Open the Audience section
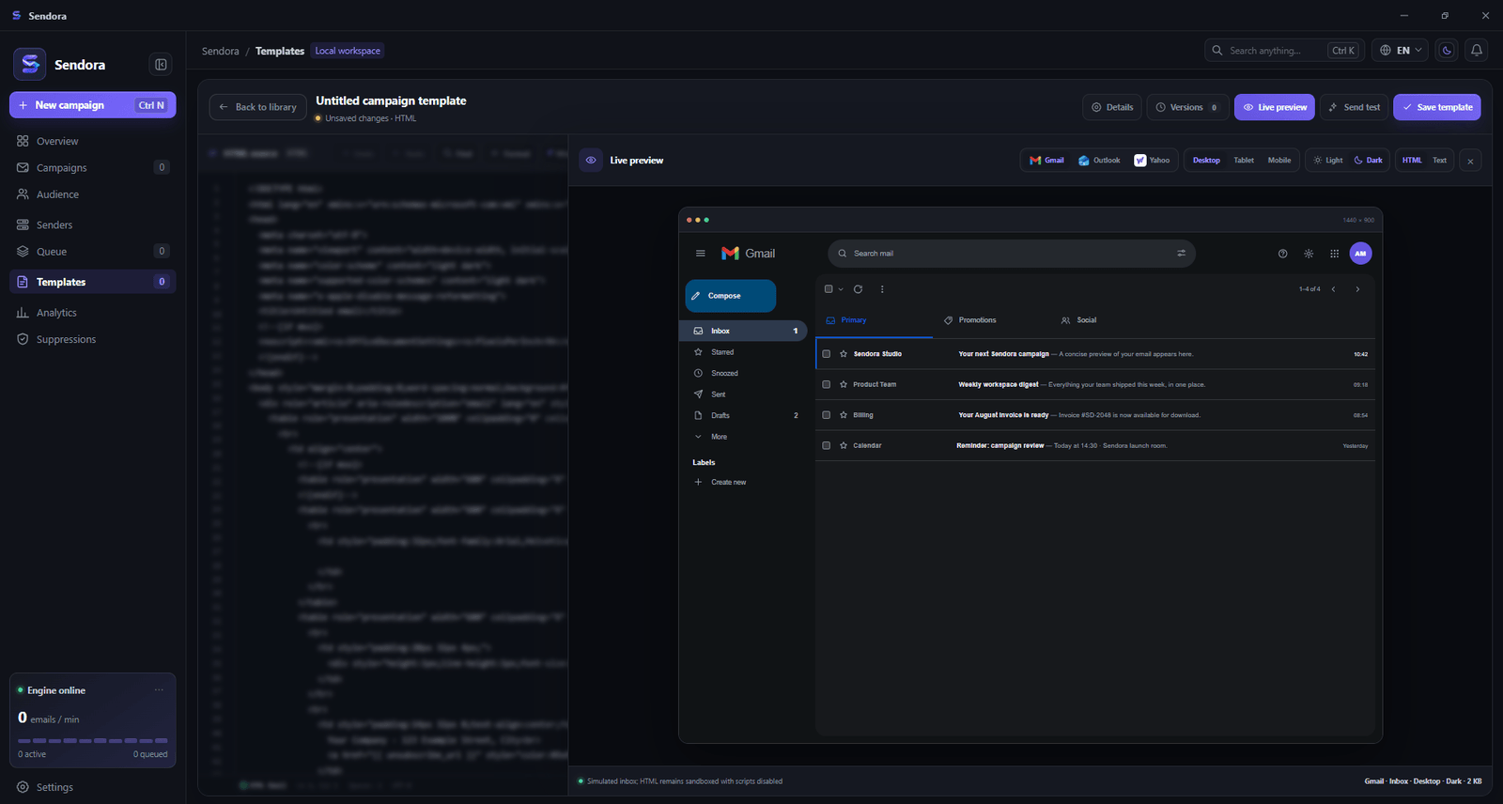Screen dimensions: 1503x804 coord(92,194)
